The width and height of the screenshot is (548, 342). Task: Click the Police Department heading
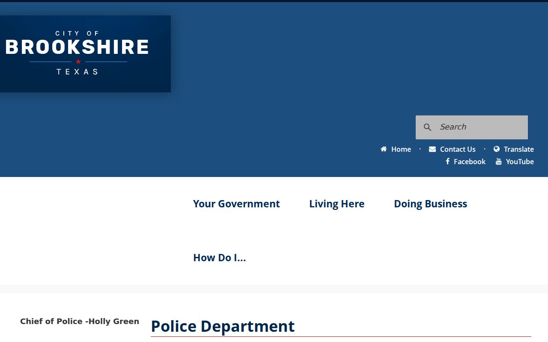[223, 326]
